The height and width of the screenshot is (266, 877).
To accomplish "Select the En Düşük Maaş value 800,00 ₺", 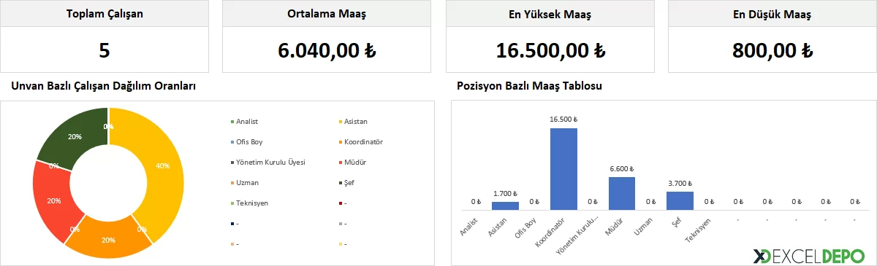I will click(x=772, y=50).
